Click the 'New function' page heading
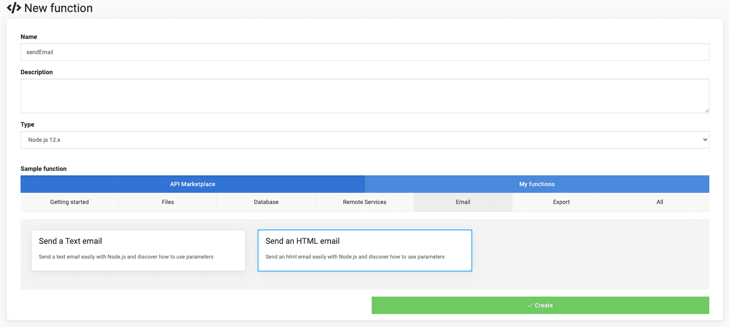The width and height of the screenshot is (729, 327). [x=58, y=8]
